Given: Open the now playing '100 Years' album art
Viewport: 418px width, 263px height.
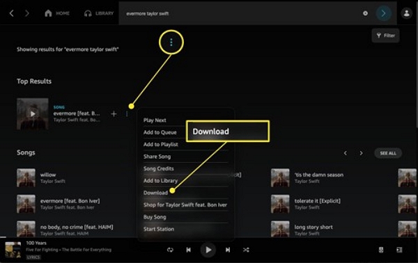Looking at the screenshot, I should [13, 250].
